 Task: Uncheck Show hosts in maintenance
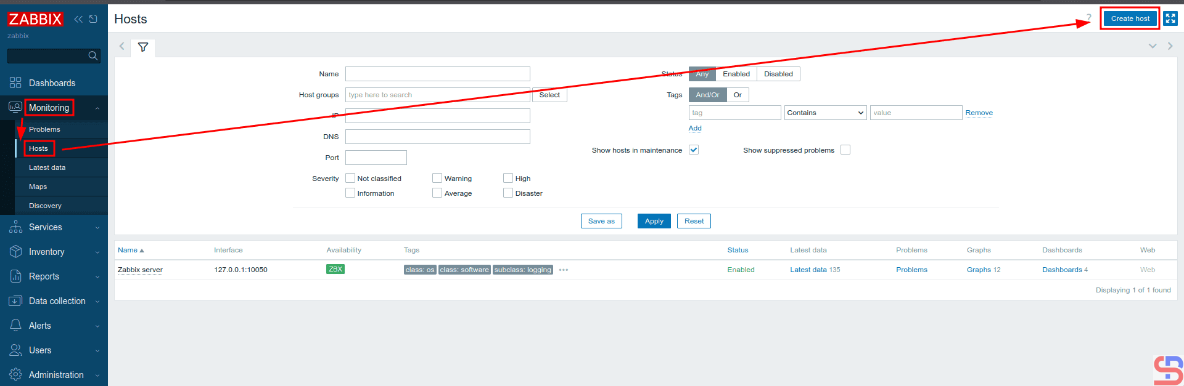pos(694,150)
